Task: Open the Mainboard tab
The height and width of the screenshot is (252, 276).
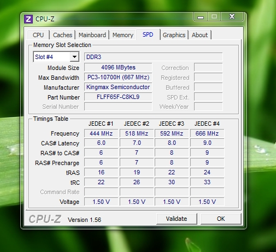Action: 92,35
